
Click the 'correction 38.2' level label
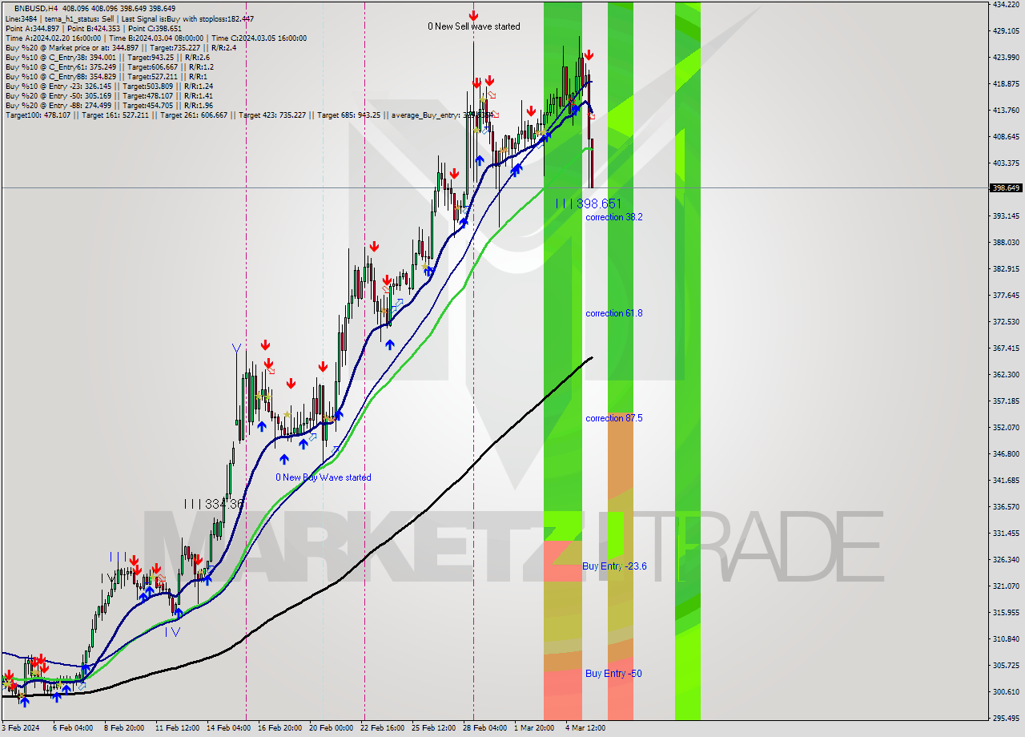point(614,217)
